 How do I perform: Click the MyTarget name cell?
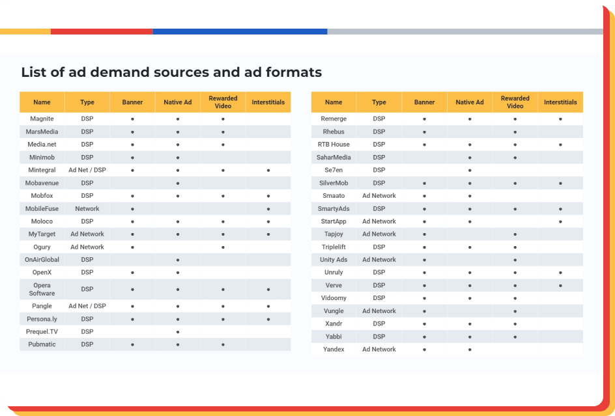(42, 234)
